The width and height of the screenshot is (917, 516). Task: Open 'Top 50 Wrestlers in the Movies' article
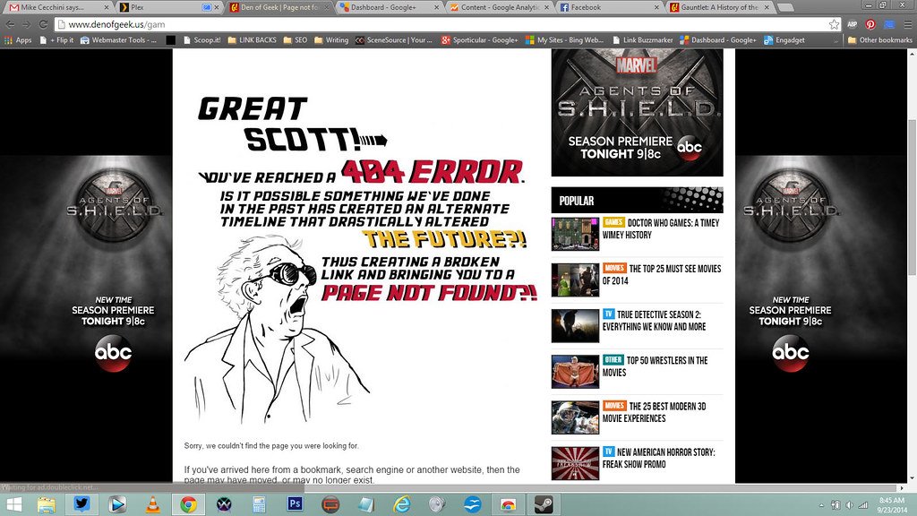click(655, 366)
